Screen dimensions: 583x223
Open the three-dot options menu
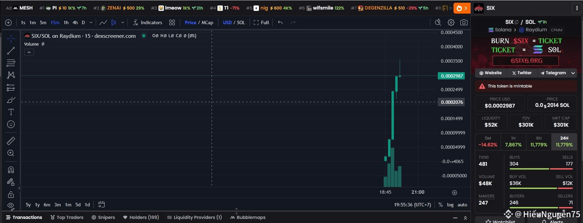(577, 8)
